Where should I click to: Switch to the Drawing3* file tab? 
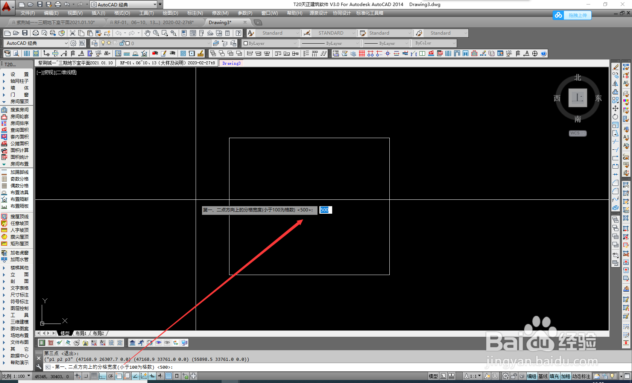point(220,23)
